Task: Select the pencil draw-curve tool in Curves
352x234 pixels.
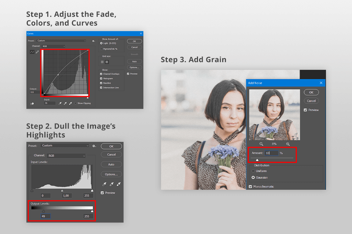Action: pyautogui.click(x=37, y=52)
